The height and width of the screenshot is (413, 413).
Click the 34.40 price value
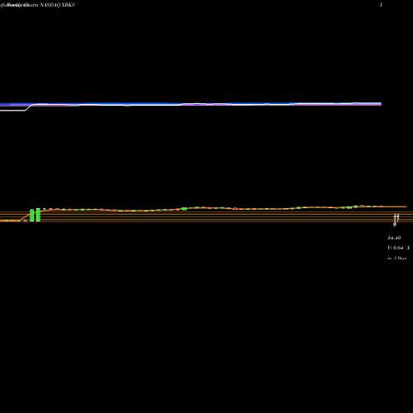[x=394, y=238]
